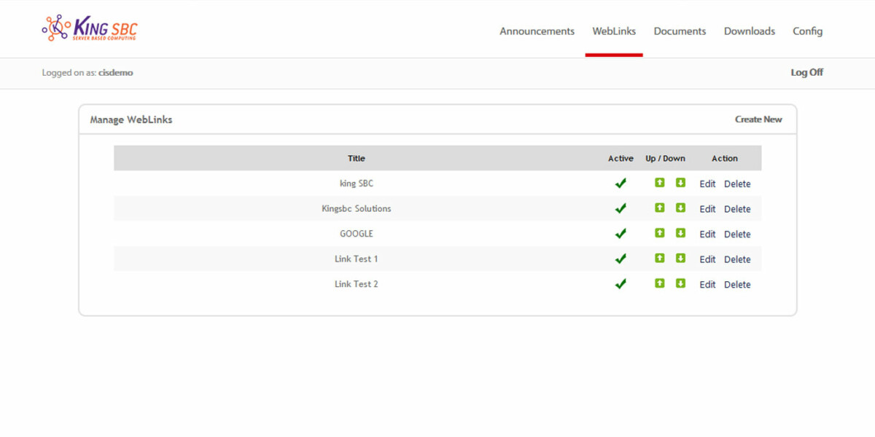Image resolution: width=875 pixels, height=437 pixels.
Task: Switch to the Documents tab
Action: [x=680, y=31]
